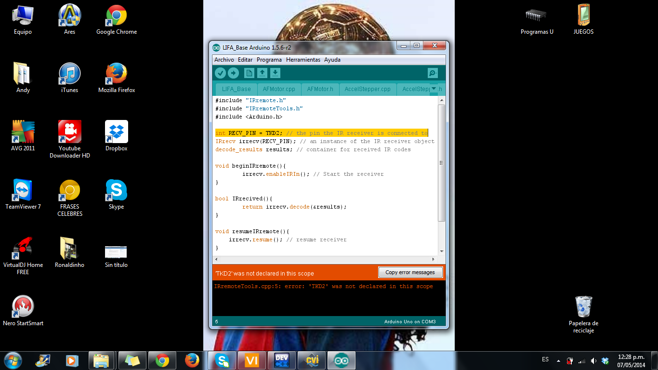
Task: Click the Verify checkmark icon
Action: tap(220, 73)
